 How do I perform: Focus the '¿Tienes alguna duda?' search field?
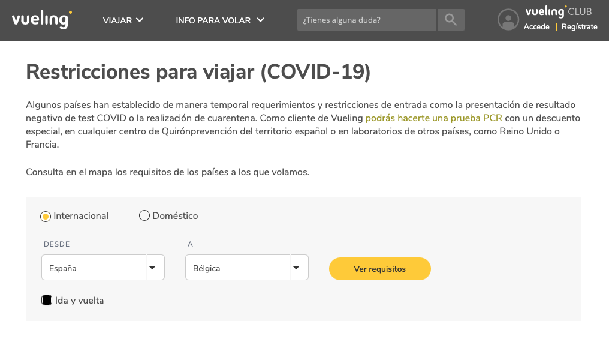point(366,20)
